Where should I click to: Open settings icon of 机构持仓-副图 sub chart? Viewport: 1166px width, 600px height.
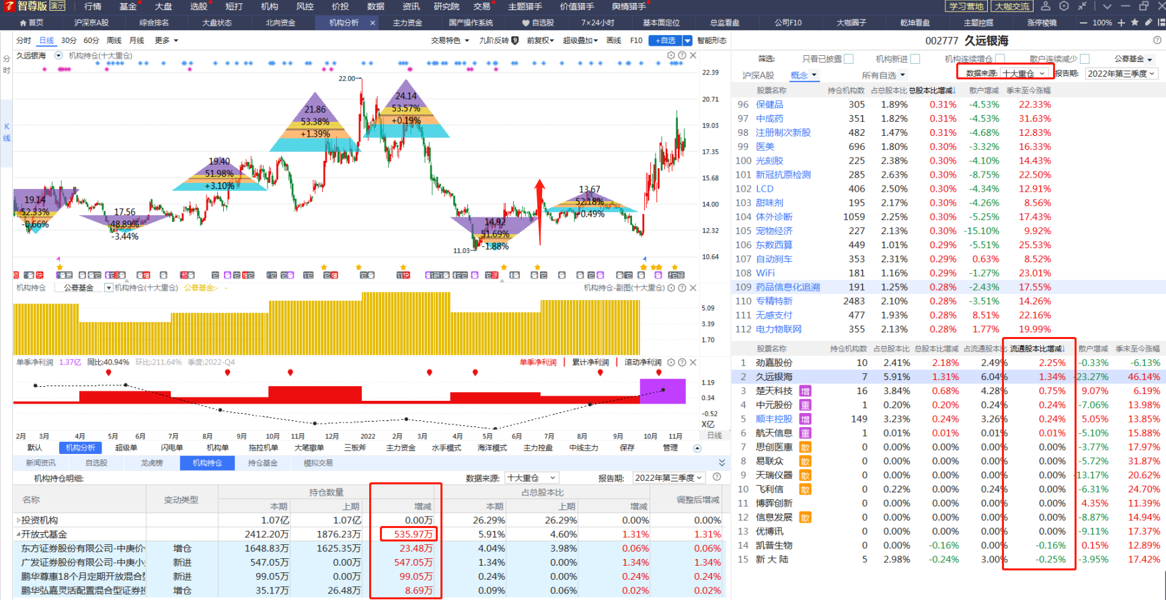[671, 288]
